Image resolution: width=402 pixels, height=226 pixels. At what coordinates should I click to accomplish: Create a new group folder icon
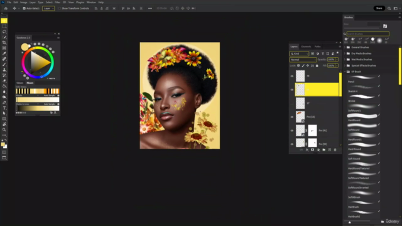pos(324,150)
